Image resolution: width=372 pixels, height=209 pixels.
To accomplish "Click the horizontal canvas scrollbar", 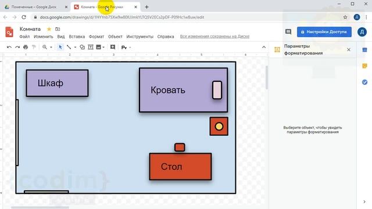I will (40, 208).
